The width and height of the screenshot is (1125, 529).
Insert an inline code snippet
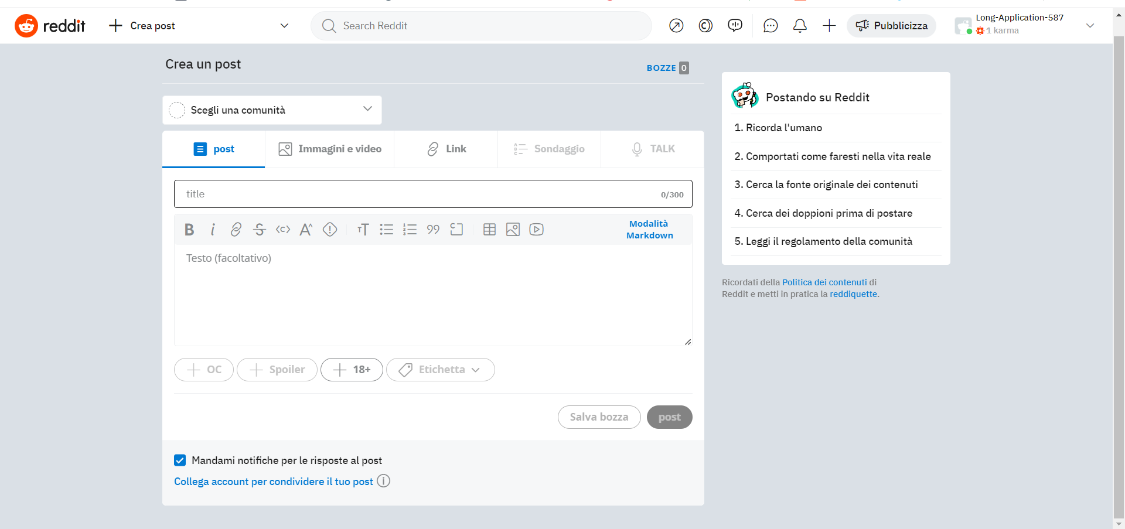(282, 229)
